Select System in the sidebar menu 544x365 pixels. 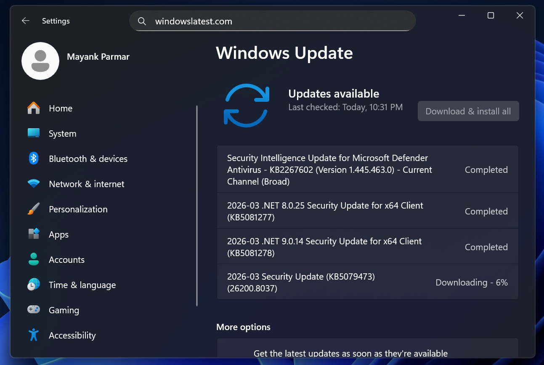click(x=62, y=133)
